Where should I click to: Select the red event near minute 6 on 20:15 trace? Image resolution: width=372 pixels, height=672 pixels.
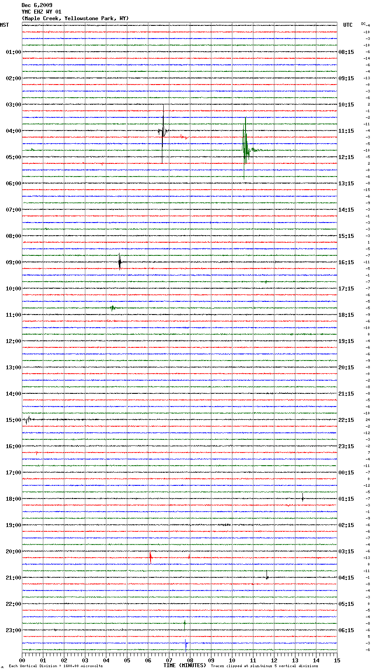point(151,558)
